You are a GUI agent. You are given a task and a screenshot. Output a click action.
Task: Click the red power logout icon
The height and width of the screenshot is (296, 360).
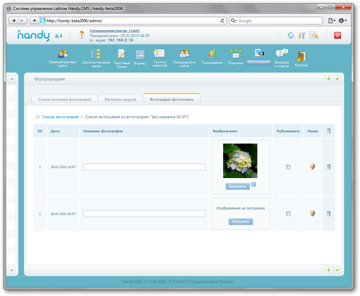pyautogui.click(x=337, y=35)
